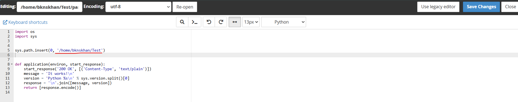Click line number 5 in gutter
Viewport: 518px width, 102px height.
[x=8, y=50]
